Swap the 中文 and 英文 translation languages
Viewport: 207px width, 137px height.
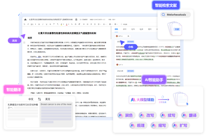click(39, 99)
